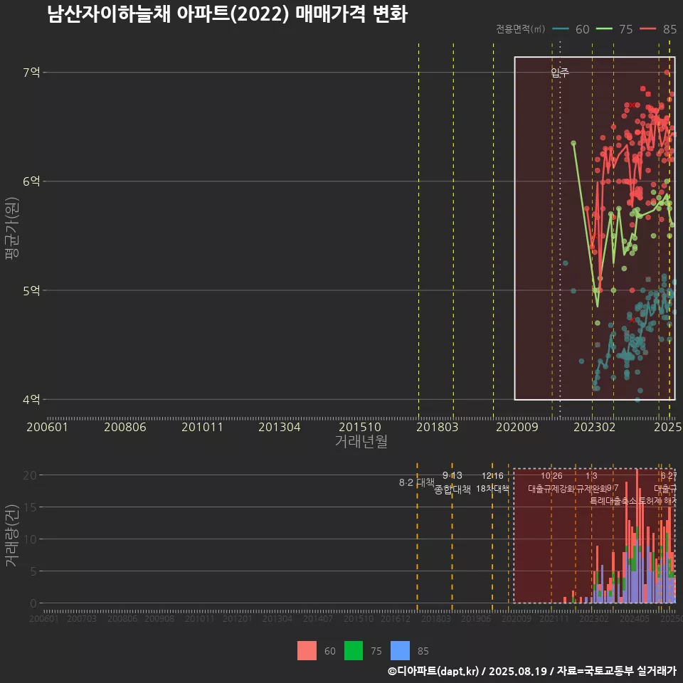Click green line marker for 75 in top legend
The image size is (683, 683).
(604, 28)
